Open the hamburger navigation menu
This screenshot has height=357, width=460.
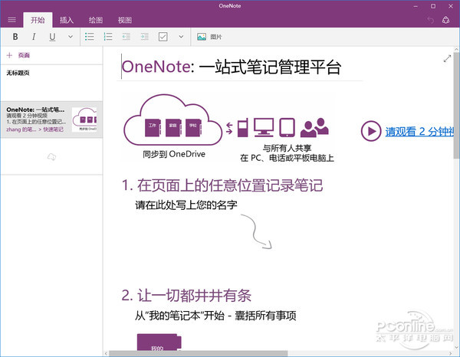(x=11, y=20)
